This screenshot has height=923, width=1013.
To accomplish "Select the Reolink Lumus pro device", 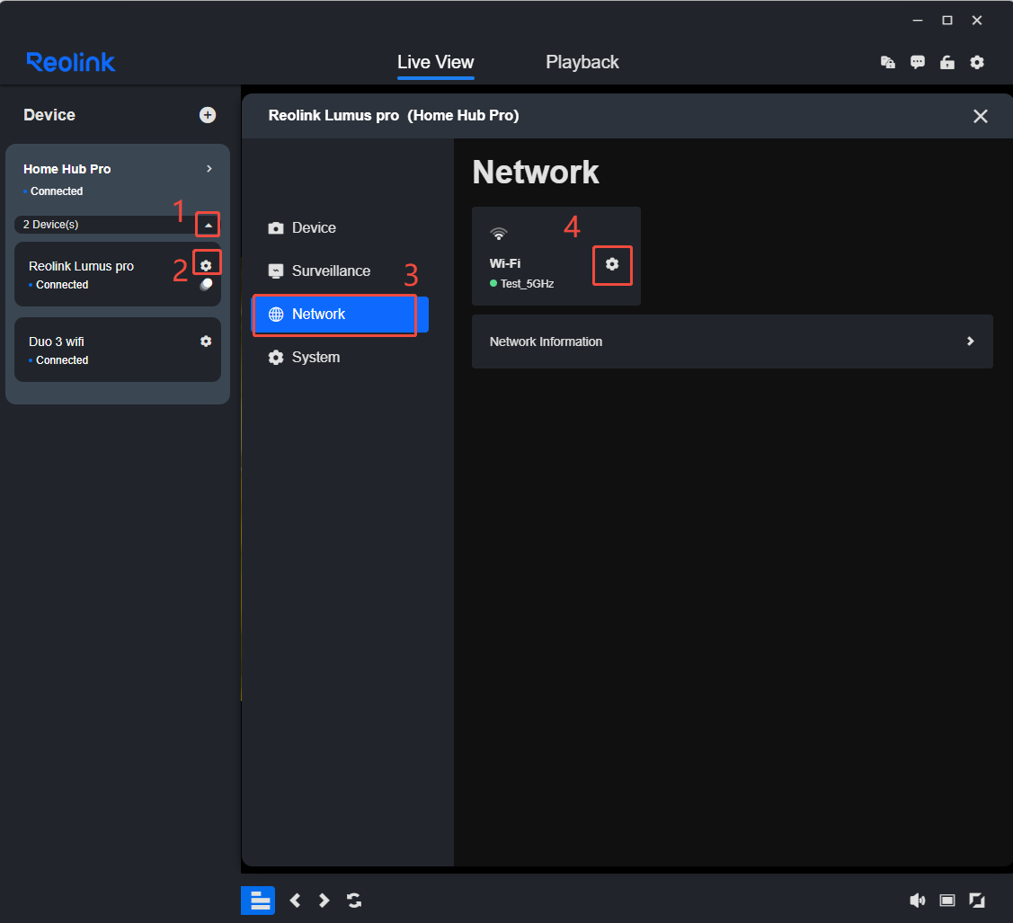I will coord(118,274).
